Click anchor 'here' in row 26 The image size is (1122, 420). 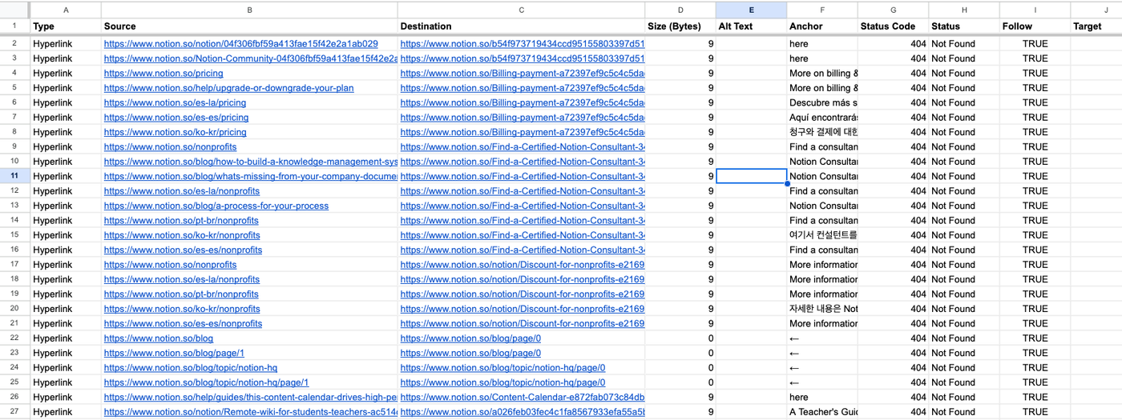point(799,397)
